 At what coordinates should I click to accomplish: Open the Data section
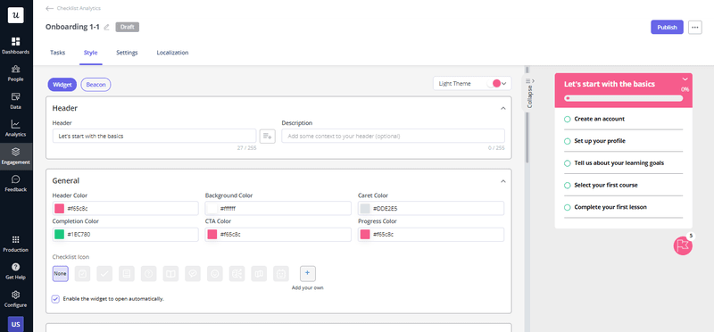tap(16, 101)
